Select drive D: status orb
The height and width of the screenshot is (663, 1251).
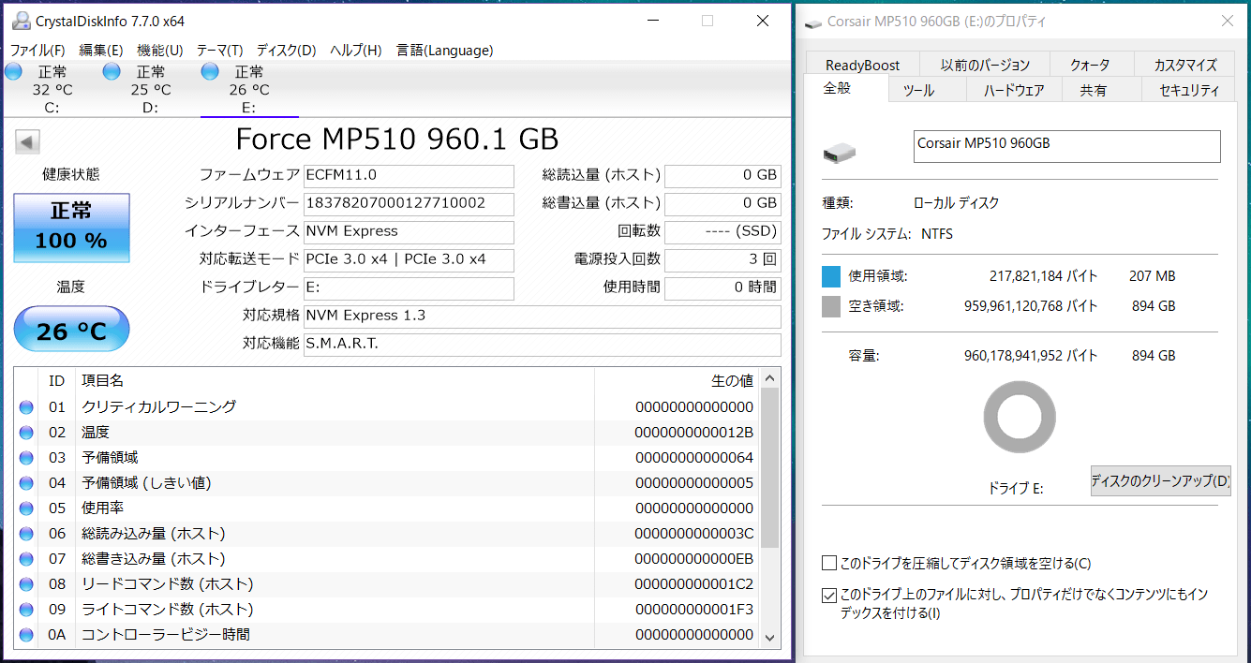(112, 72)
